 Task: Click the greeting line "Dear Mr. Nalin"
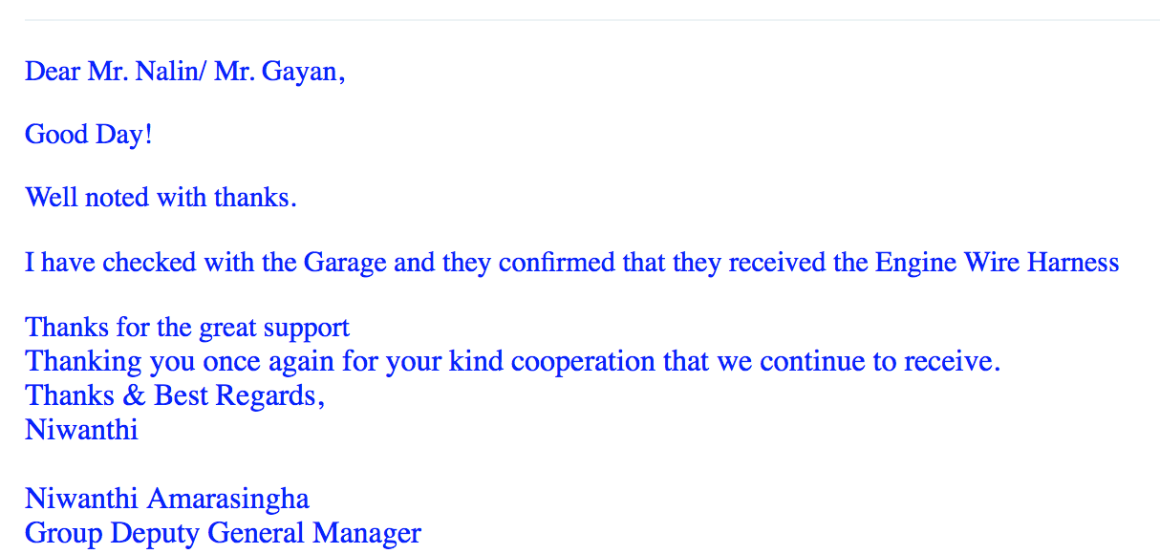pyautogui.click(x=114, y=72)
